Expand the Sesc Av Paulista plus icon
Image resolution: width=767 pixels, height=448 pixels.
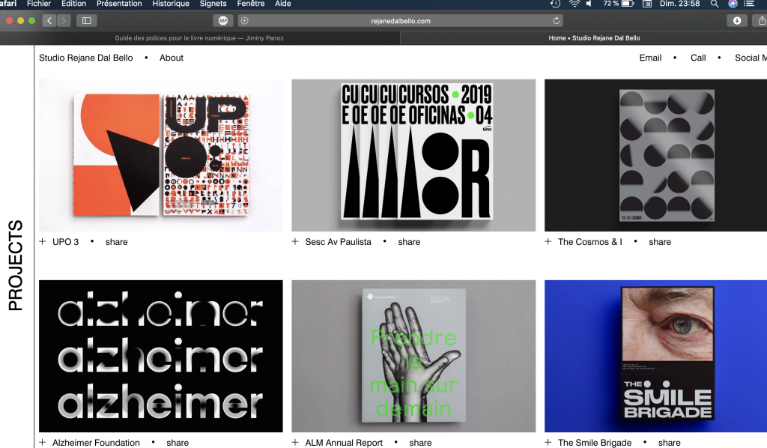coord(295,242)
